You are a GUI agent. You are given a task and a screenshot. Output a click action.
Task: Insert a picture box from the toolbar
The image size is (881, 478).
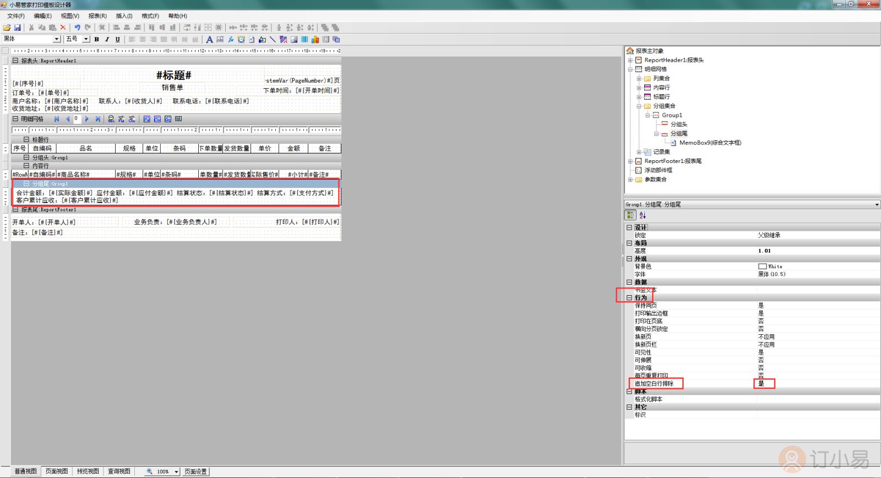tap(294, 39)
